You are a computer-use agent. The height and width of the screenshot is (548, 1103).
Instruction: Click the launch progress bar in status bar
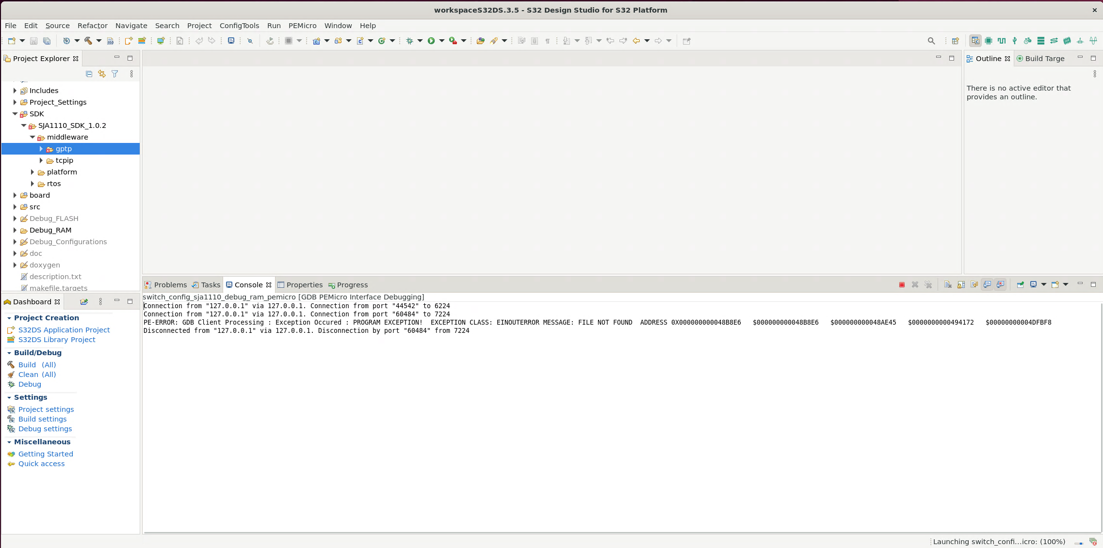(x=1078, y=542)
